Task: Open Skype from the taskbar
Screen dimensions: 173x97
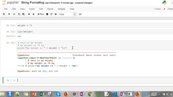Action: 58,94
